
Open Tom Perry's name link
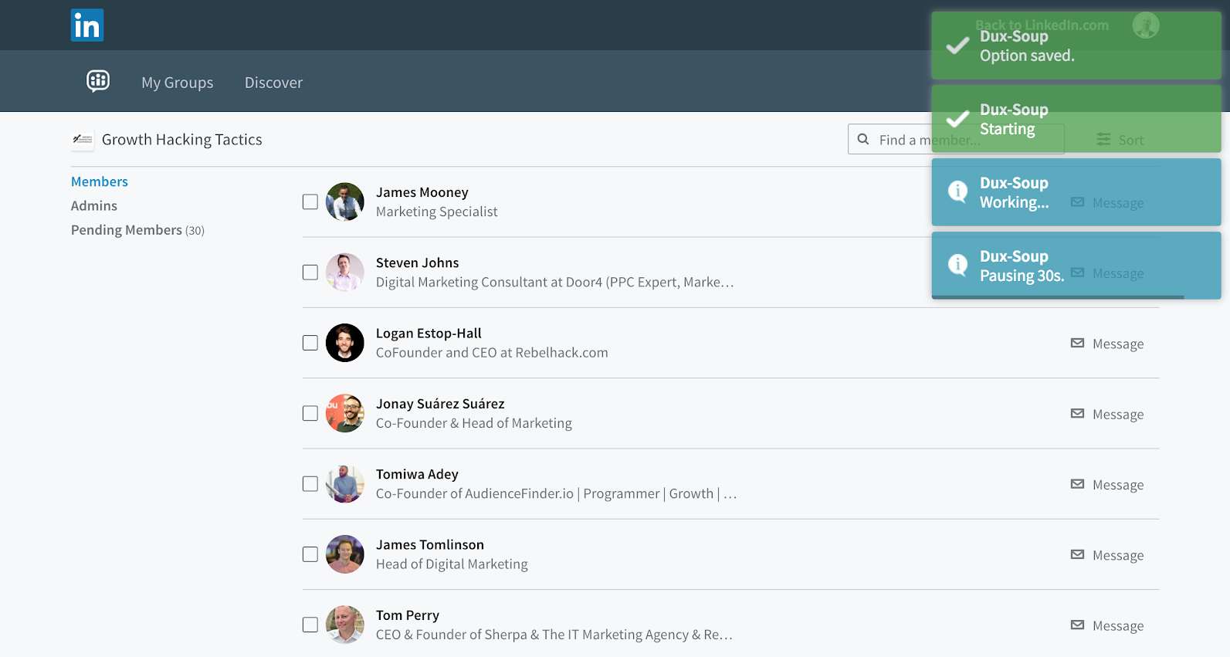pos(408,615)
